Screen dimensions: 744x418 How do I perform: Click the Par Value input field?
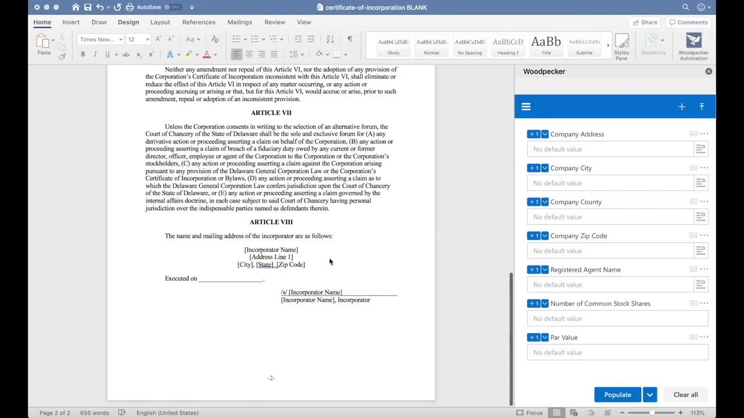617,352
